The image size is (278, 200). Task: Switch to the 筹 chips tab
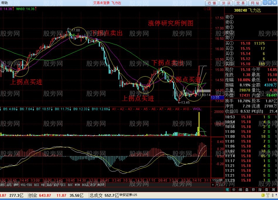273,190
